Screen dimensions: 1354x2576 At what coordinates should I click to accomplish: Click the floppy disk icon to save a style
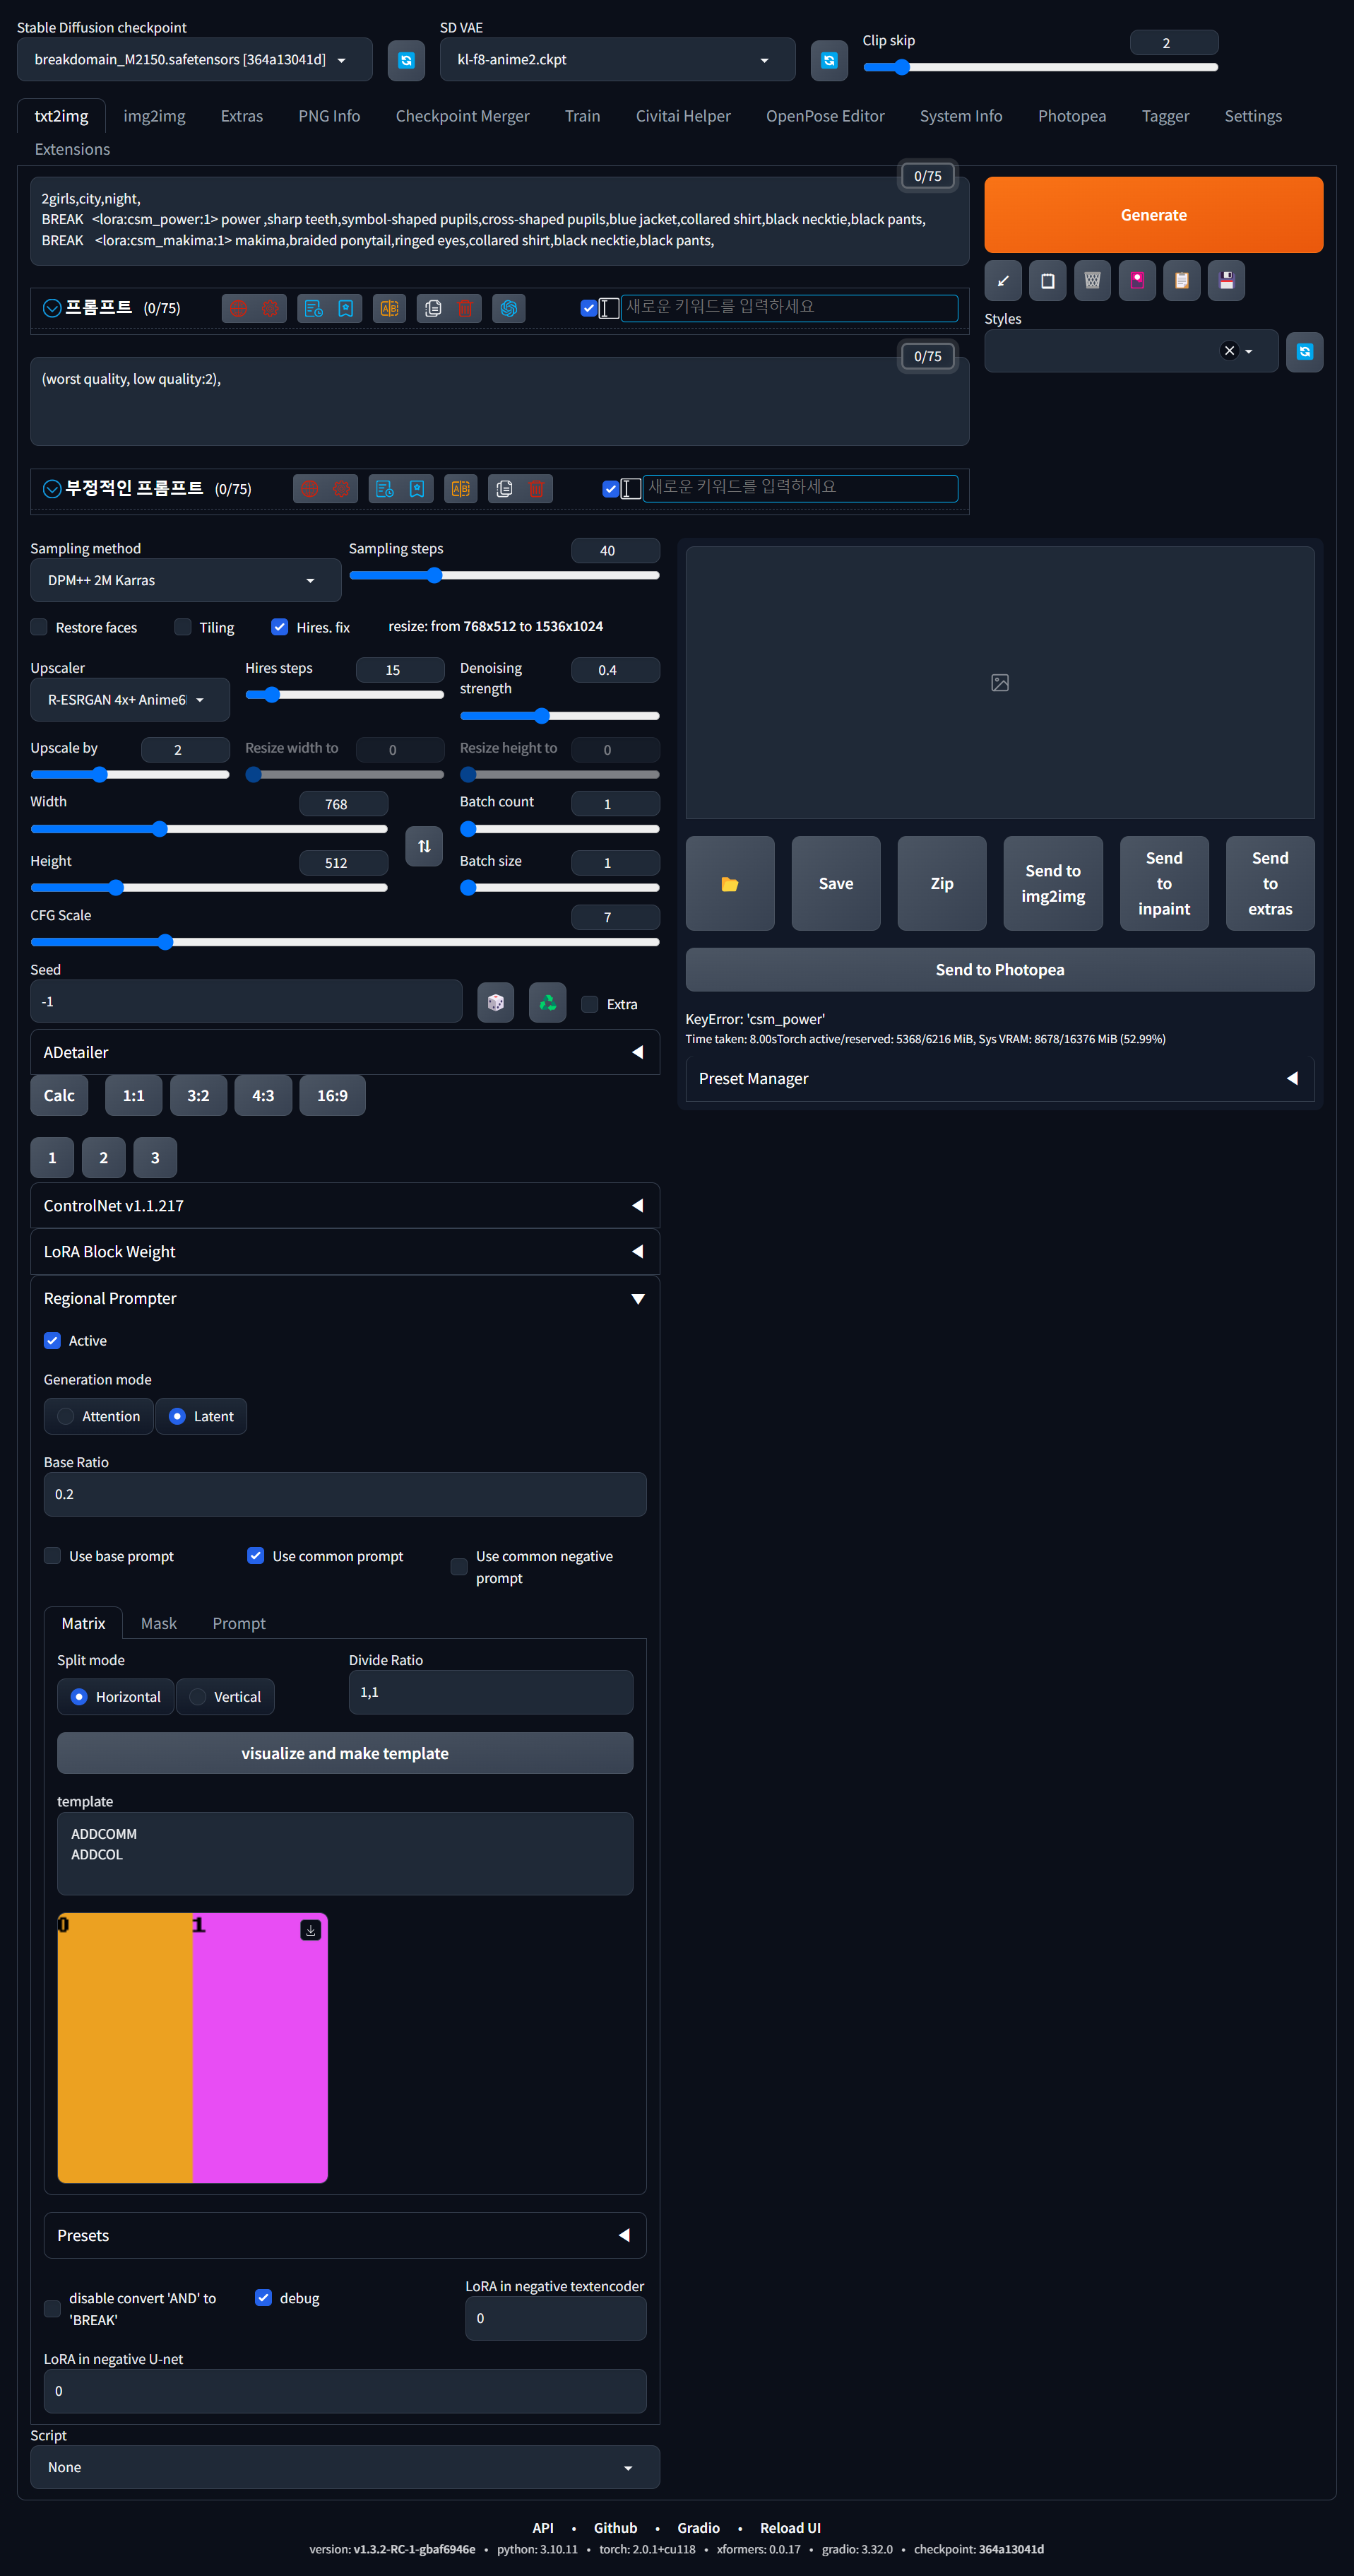[1226, 281]
